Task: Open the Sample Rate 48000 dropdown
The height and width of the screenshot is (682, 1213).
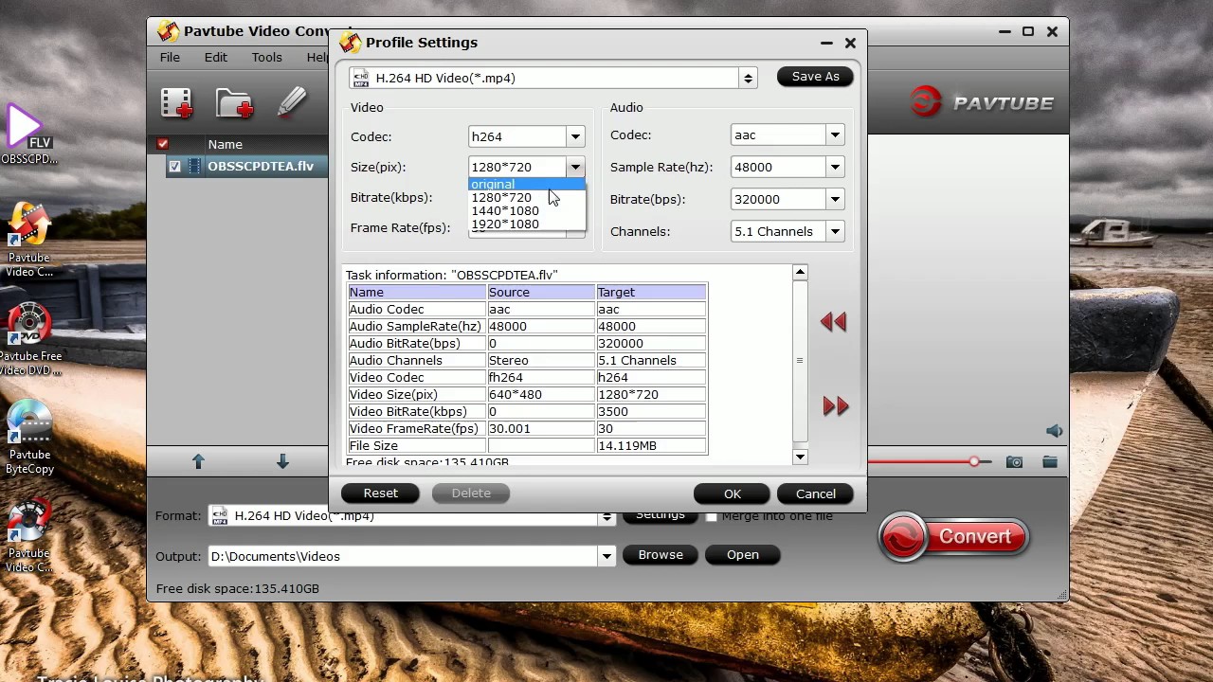Action: tap(835, 168)
